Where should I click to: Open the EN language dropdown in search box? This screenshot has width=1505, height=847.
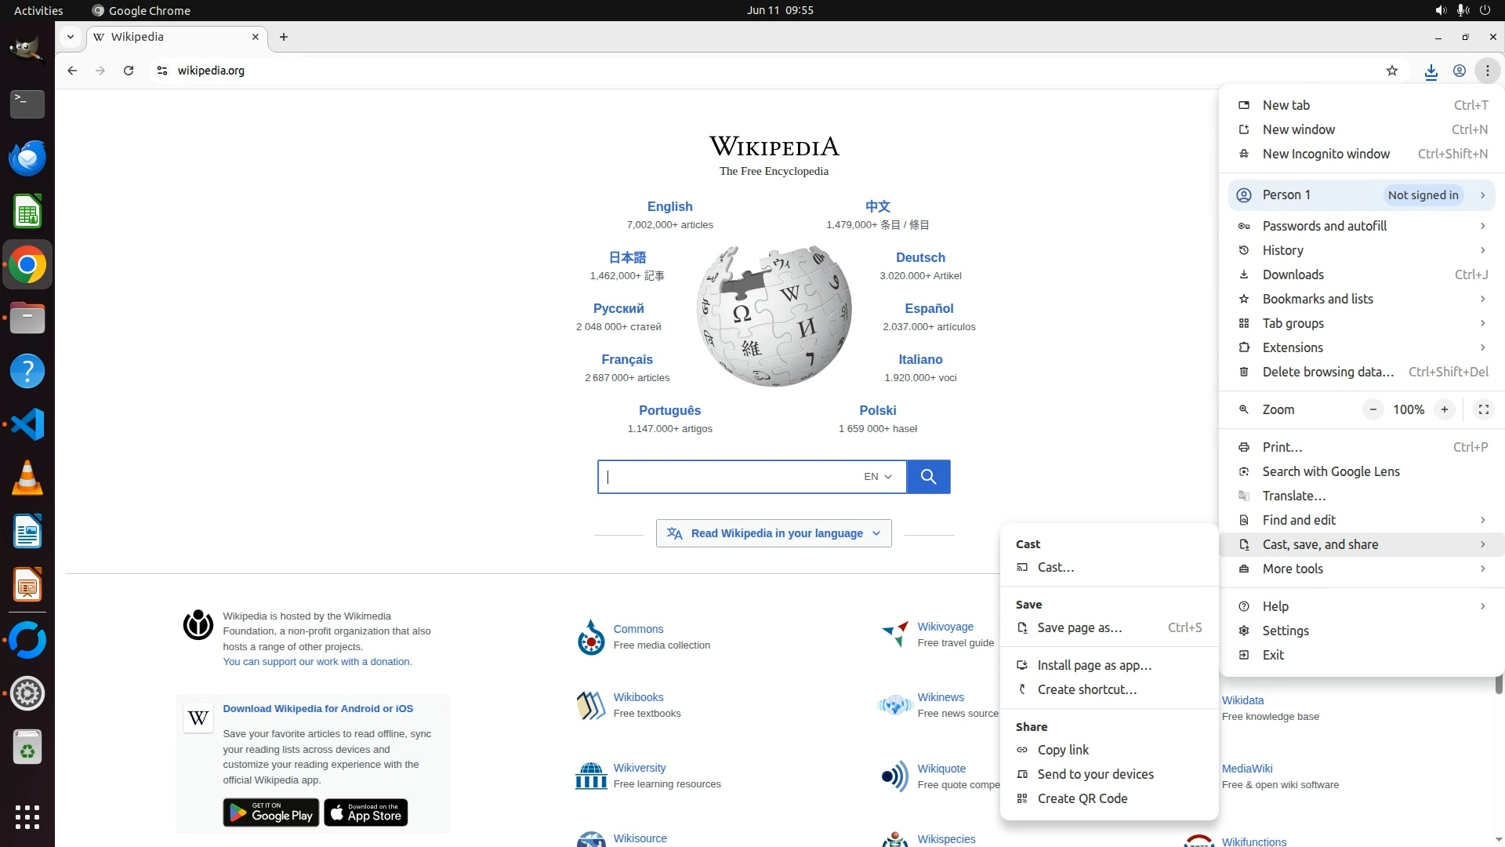[x=877, y=477]
